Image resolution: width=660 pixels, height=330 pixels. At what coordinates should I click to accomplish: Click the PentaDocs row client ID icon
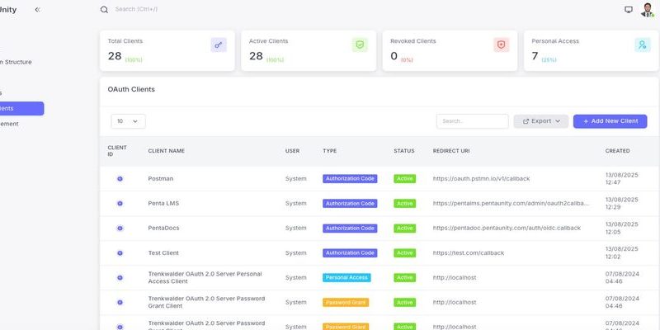click(x=120, y=228)
